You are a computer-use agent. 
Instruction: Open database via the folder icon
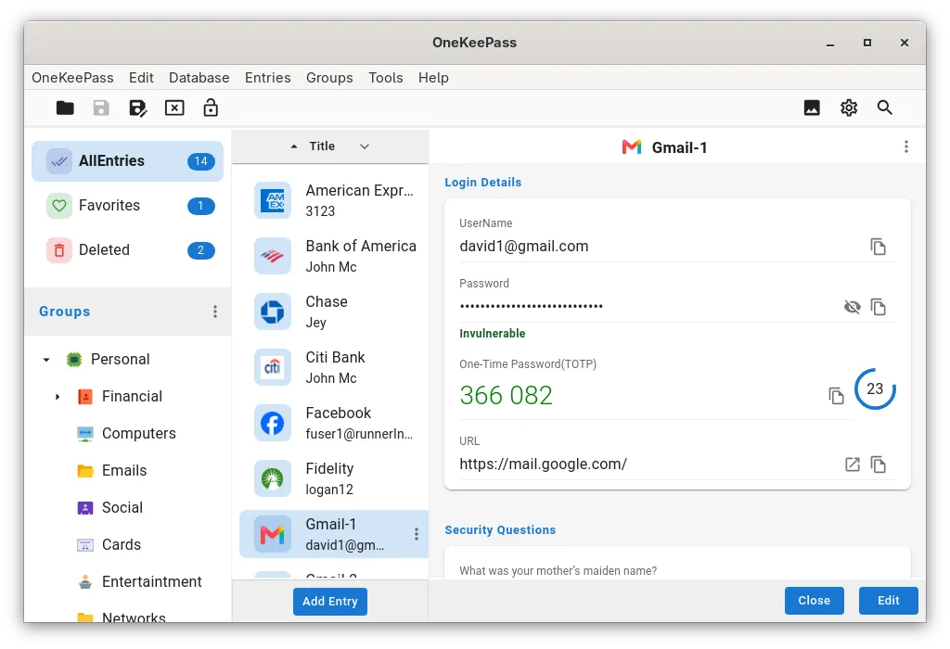point(65,108)
